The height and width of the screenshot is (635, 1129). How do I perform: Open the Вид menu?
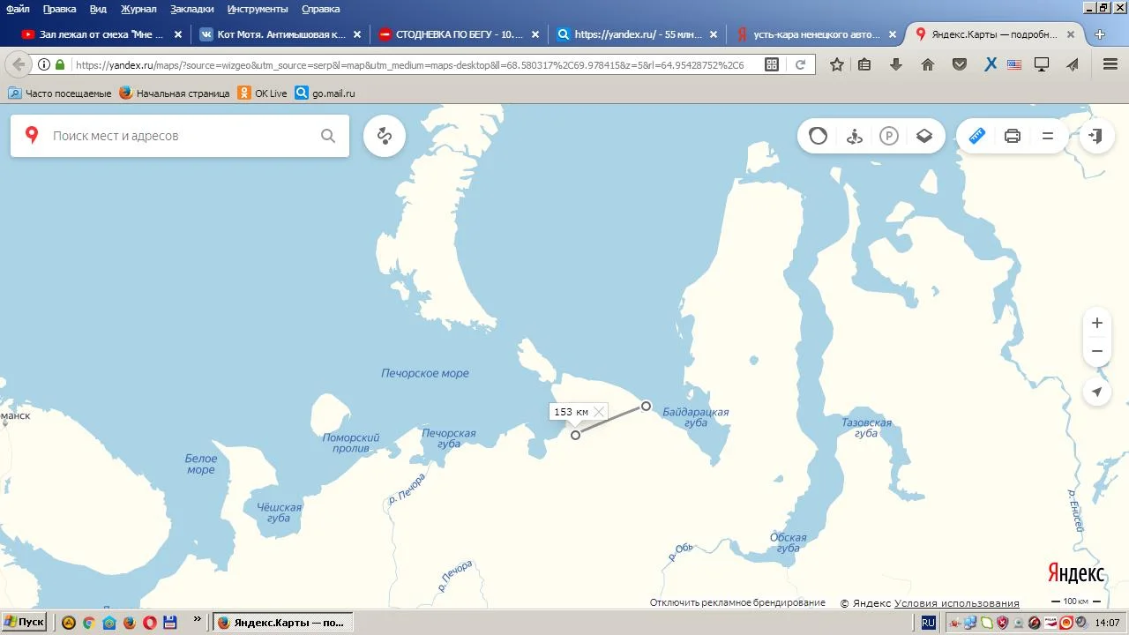click(x=98, y=9)
